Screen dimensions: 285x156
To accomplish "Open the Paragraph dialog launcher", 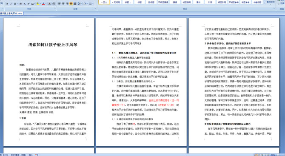I will [x=95, y=9].
